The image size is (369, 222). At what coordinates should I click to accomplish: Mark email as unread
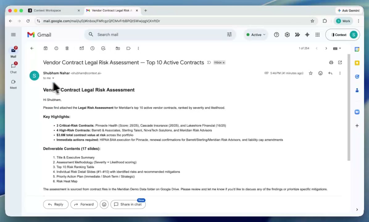click(x=82, y=48)
